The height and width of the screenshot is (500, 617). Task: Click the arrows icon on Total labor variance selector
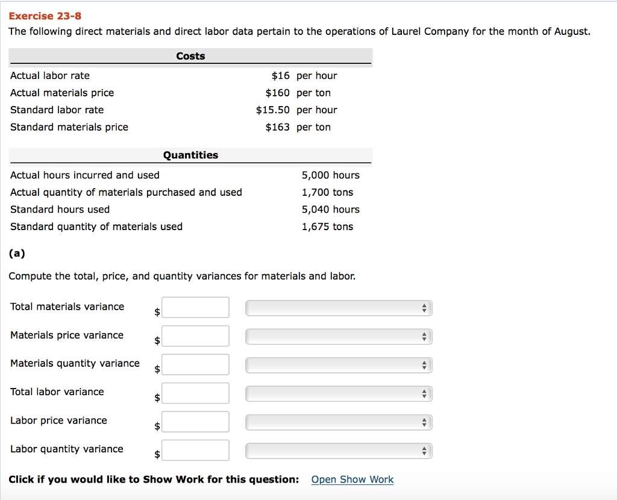425,393
